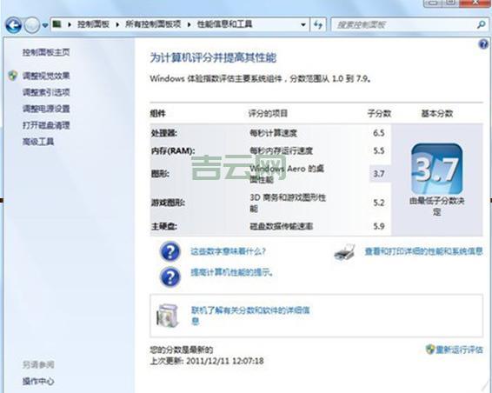Click the Control Panel icon in address bar
The image size is (492, 393).
coord(57,24)
